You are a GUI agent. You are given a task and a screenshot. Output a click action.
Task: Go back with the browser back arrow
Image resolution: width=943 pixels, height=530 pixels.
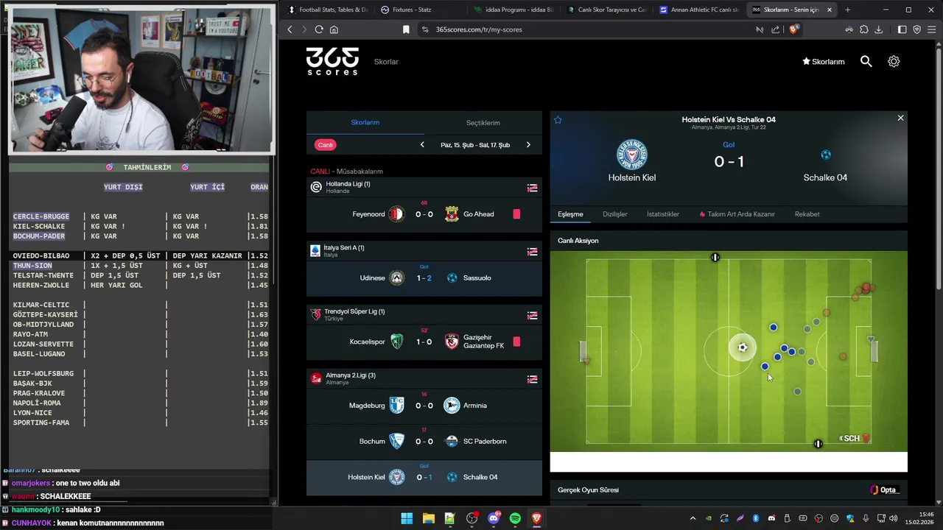pyautogui.click(x=290, y=29)
